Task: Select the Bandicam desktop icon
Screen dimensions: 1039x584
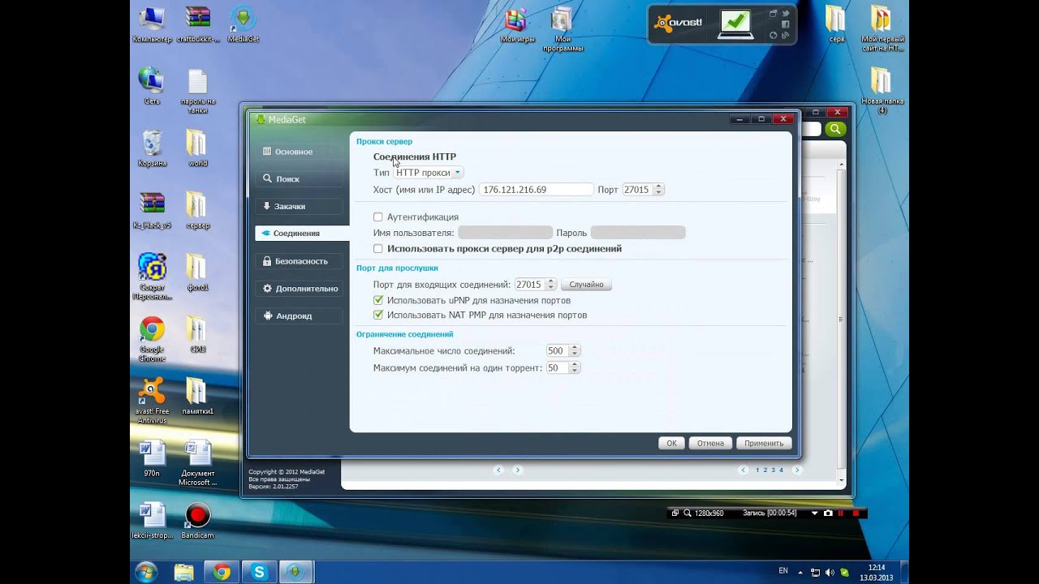Action: [198, 521]
